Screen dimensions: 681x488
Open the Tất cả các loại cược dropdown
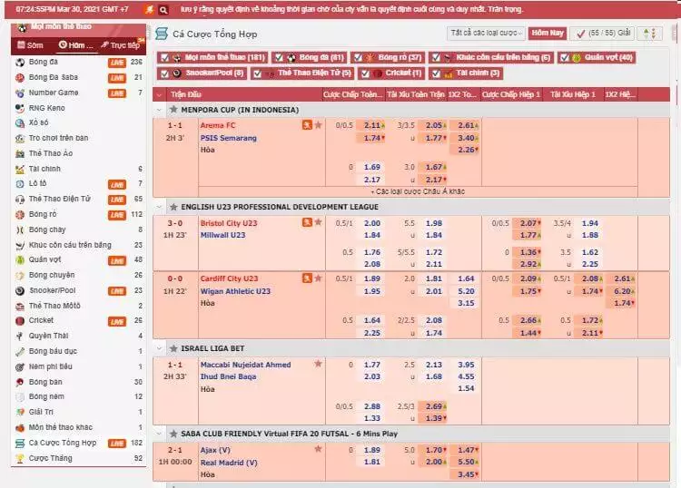point(486,33)
